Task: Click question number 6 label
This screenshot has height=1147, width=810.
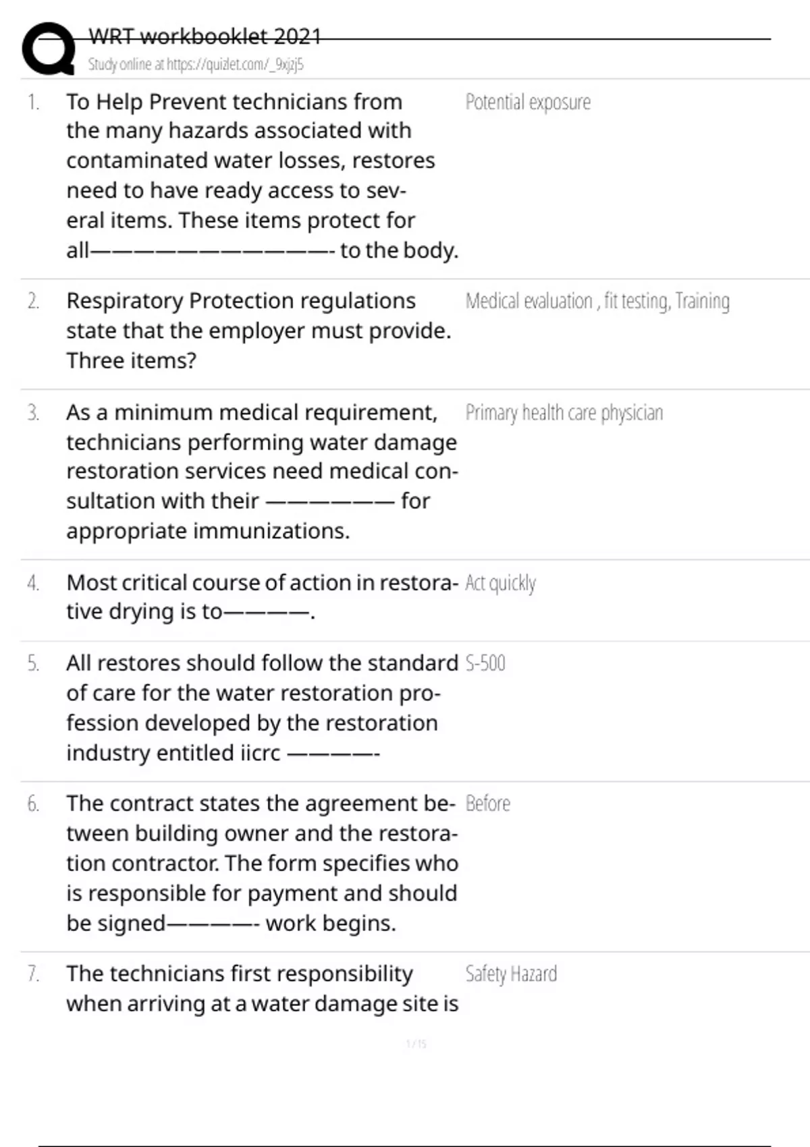Action: tap(34, 804)
